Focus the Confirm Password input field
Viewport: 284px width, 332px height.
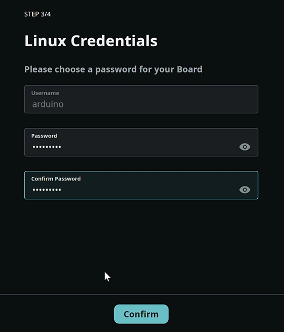[141, 185]
